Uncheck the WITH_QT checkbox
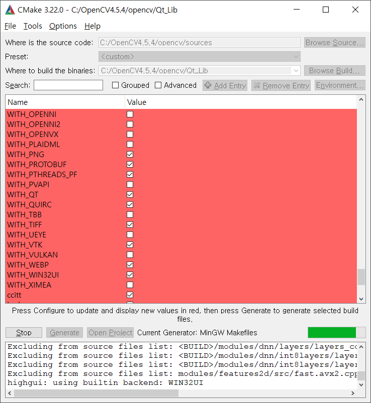The width and height of the screenshot is (371, 403). click(130, 194)
